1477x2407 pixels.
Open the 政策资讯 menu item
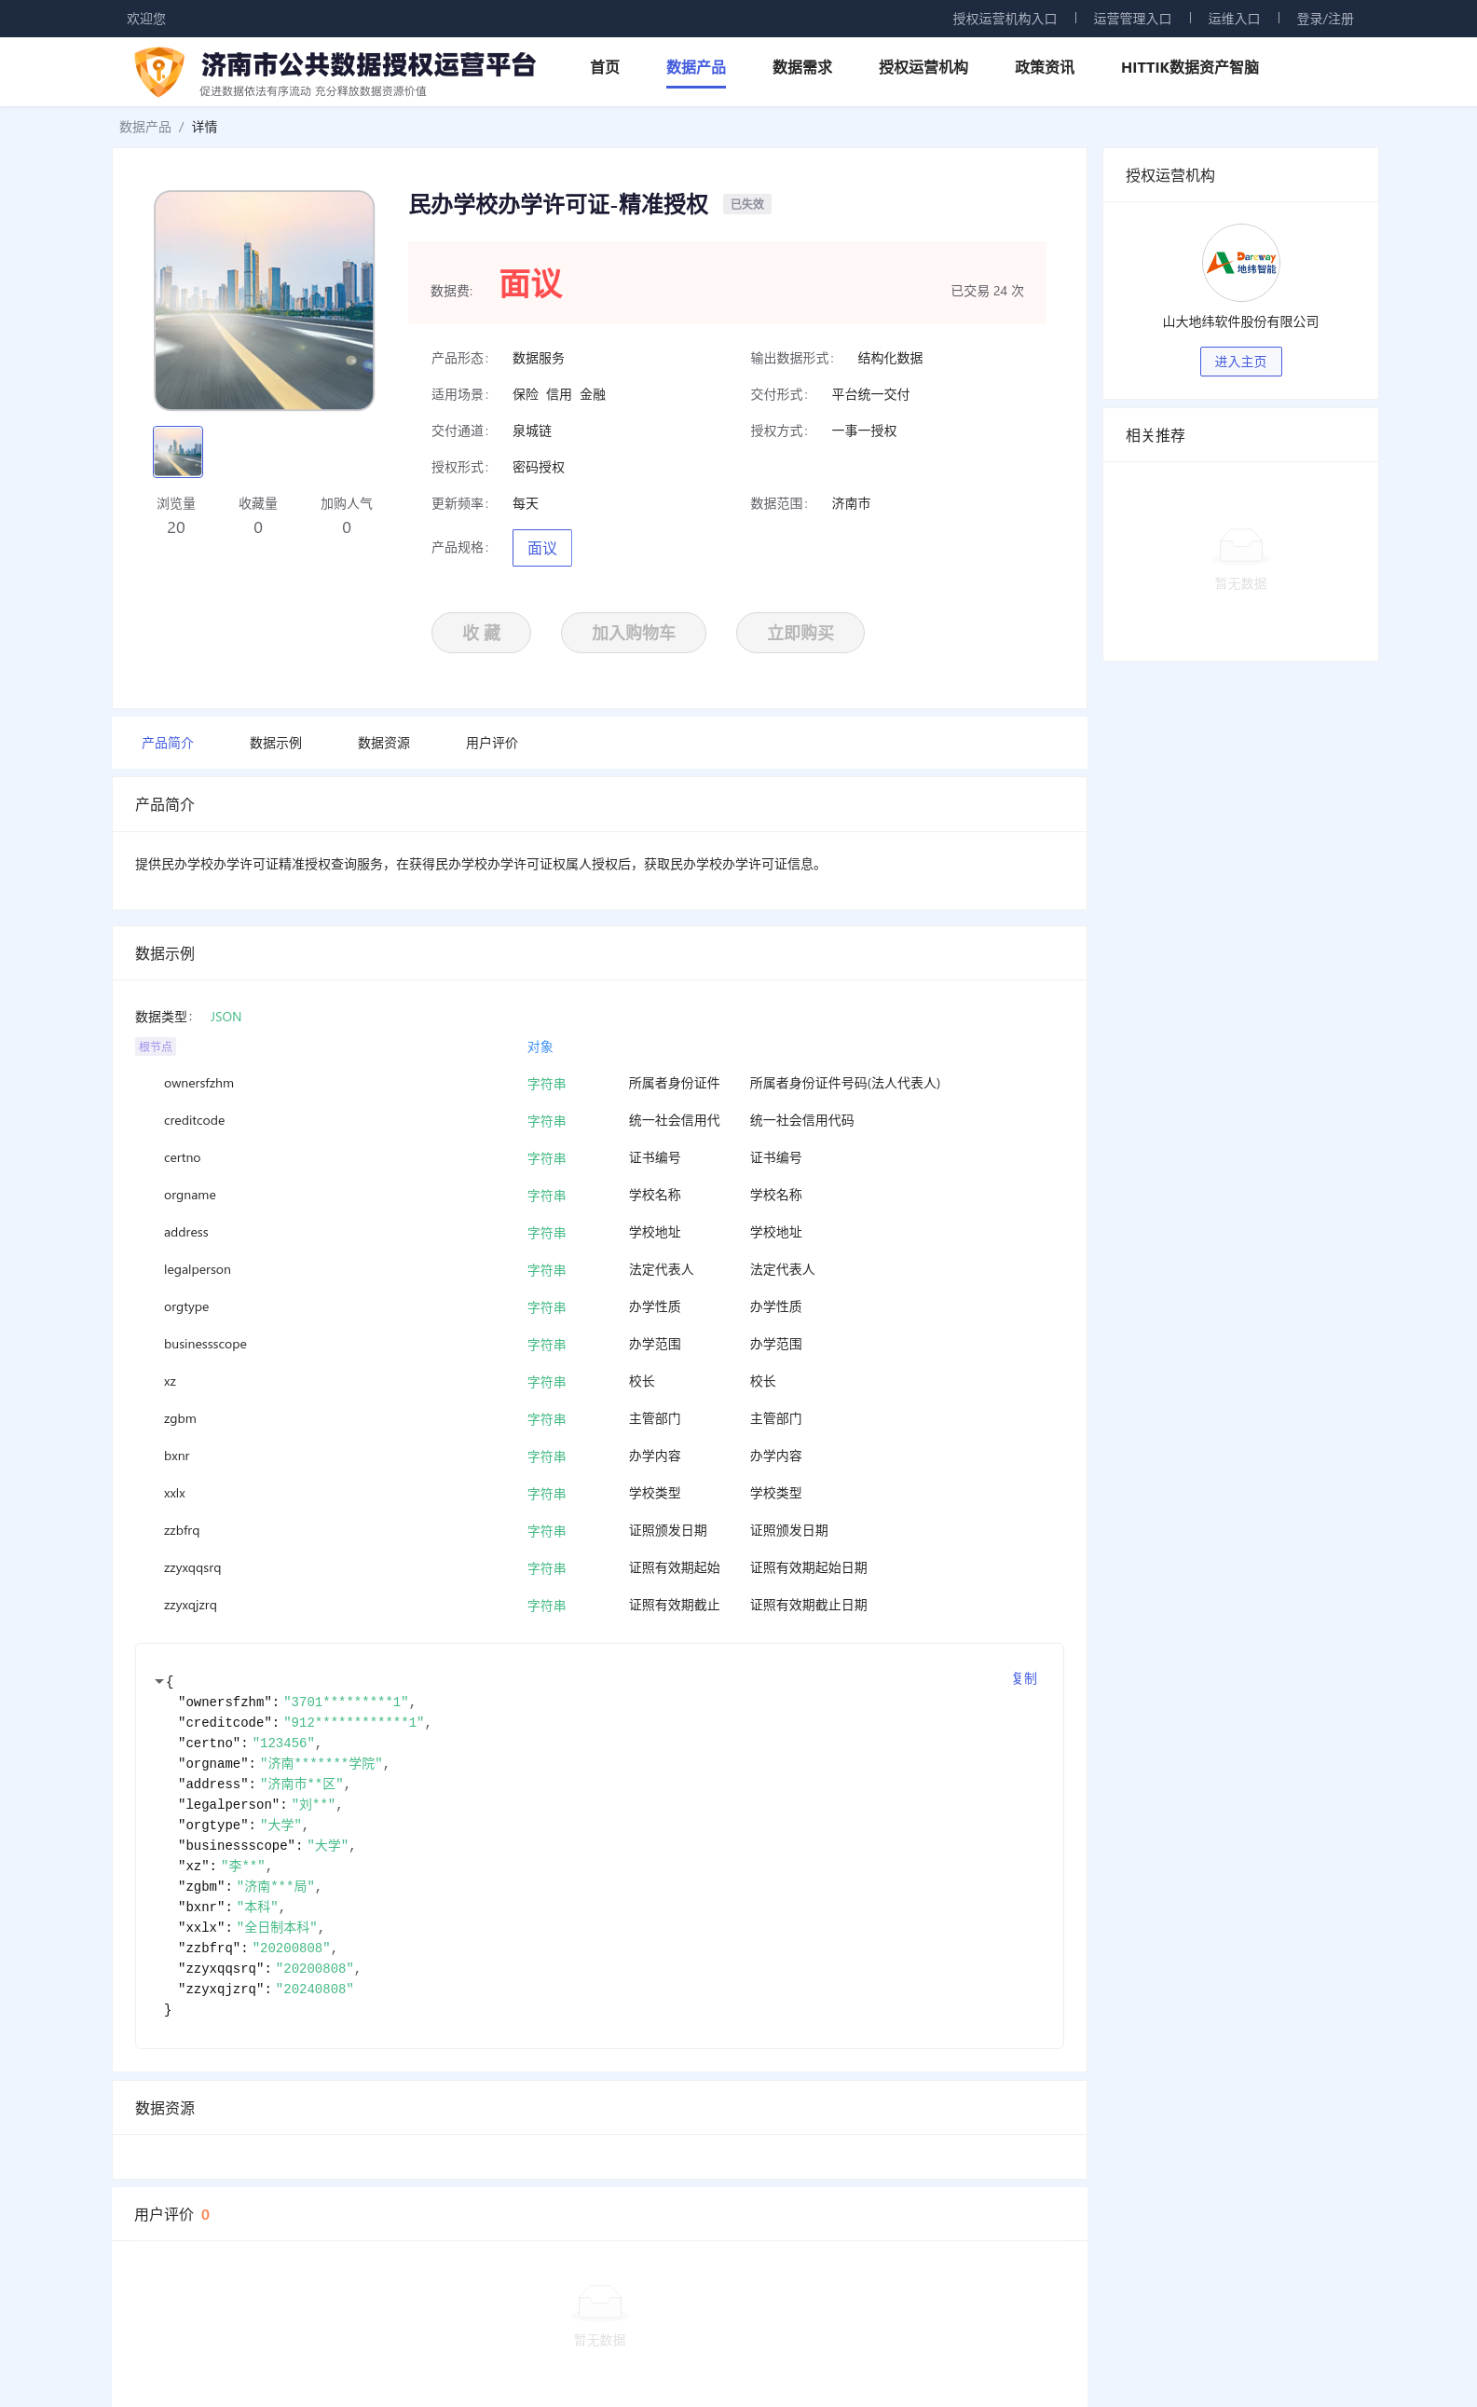point(1045,67)
